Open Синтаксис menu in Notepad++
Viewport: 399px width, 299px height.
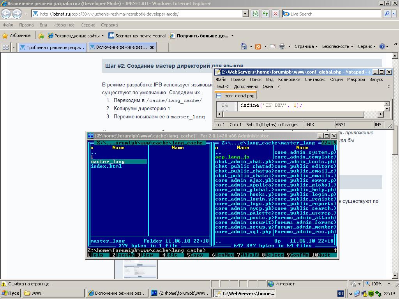pos(315,79)
